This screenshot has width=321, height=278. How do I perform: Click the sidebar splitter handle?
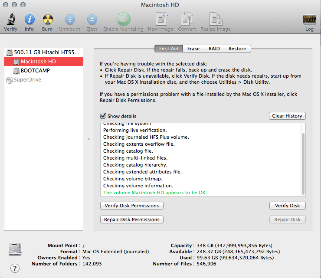(88, 139)
